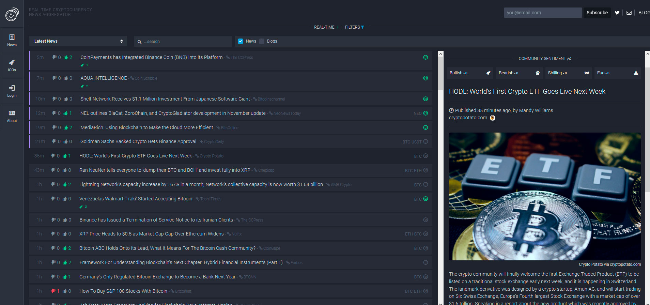Thumbs-down the Shelf.Network investment article

pos(54,99)
